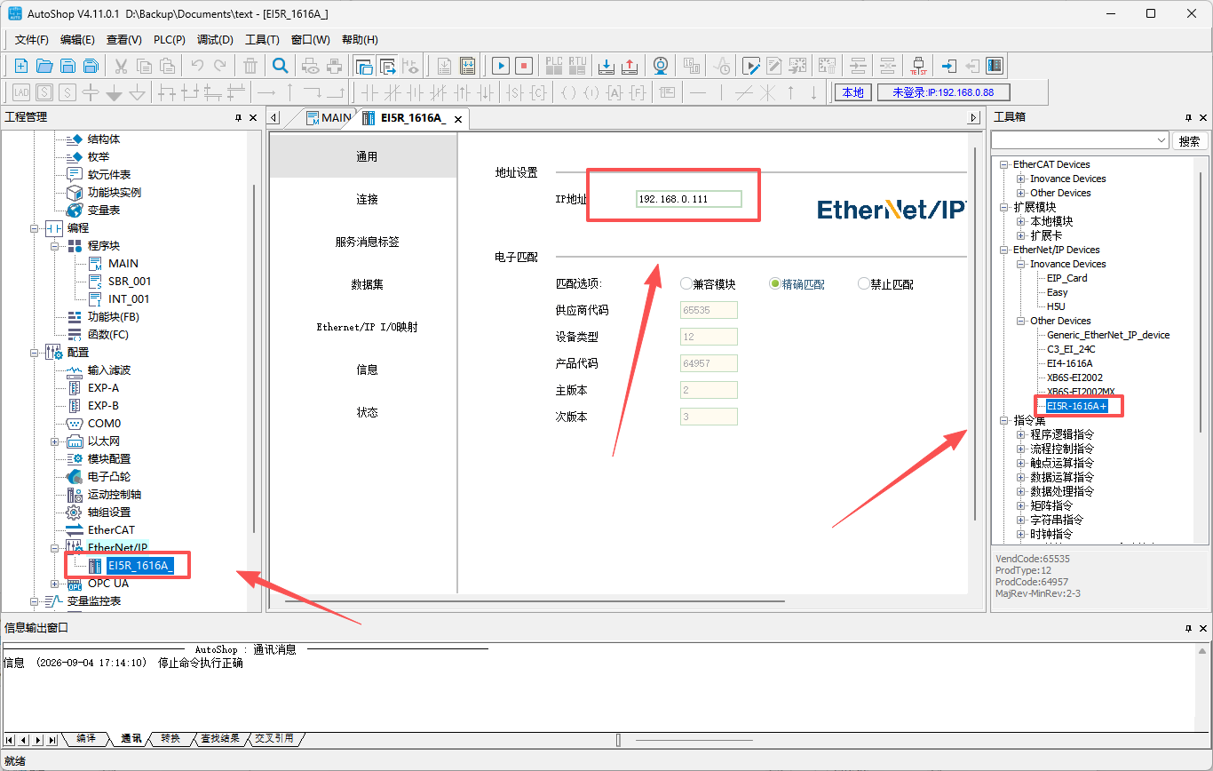Viewport: 1213px width, 771px height.
Task: Open the 数据集 settings page
Action: [x=368, y=284]
